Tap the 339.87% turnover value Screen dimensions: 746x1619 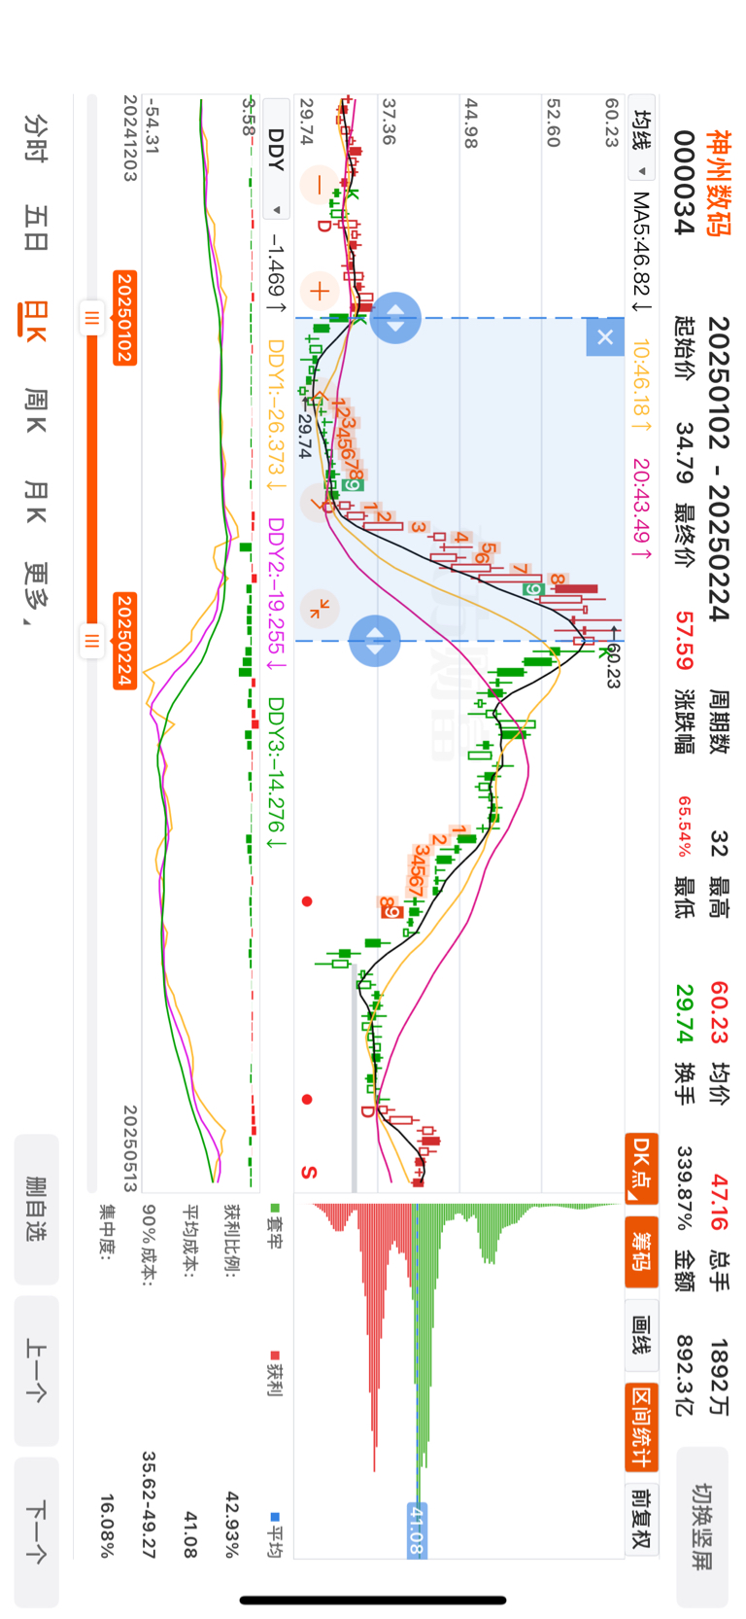[x=685, y=1190]
